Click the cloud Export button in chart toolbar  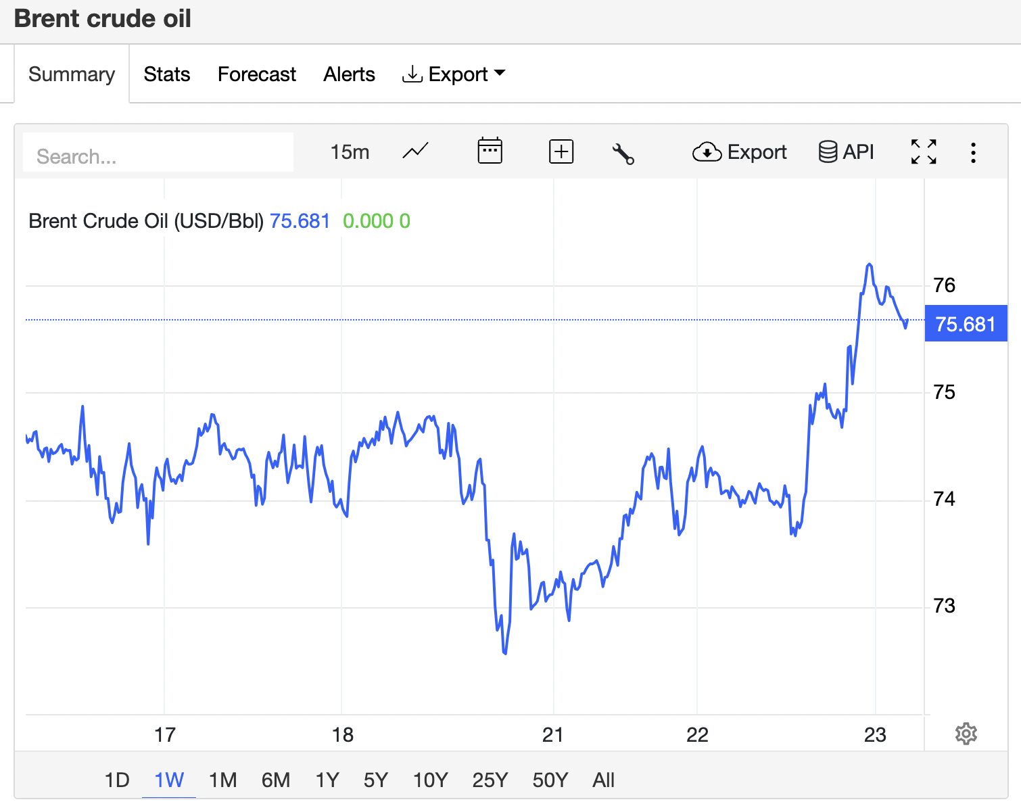(x=739, y=152)
